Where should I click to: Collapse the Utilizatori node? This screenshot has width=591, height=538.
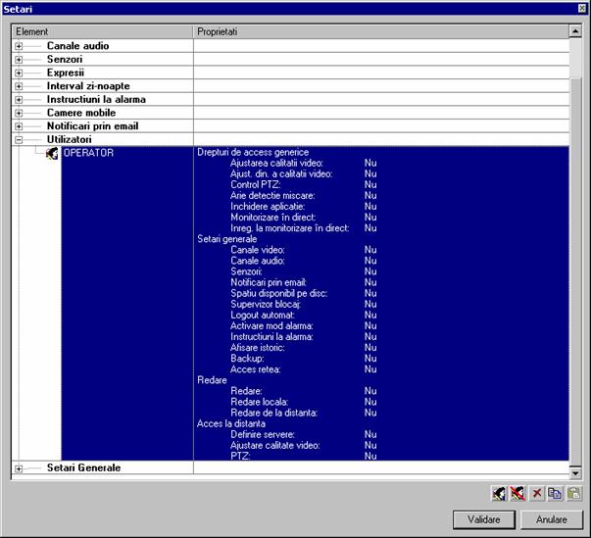tap(19, 140)
